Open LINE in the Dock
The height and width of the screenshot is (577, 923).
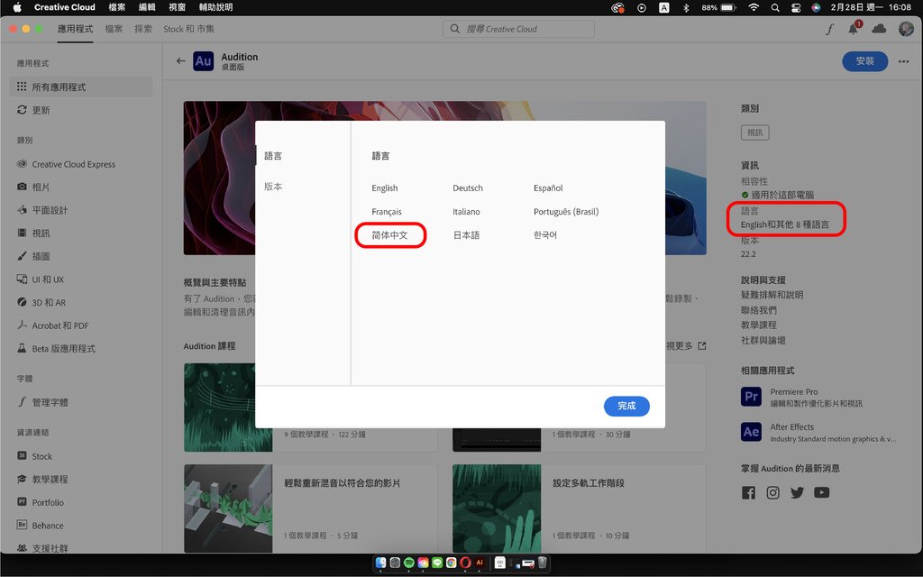click(437, 563)
